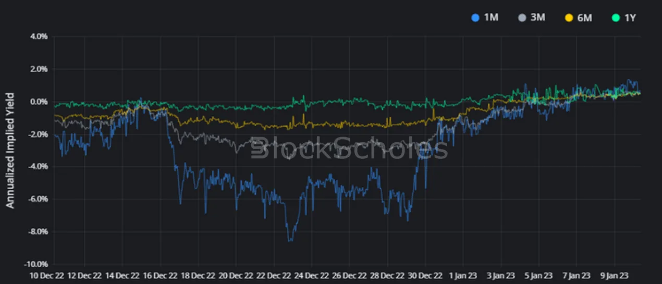Toggle the 1M series in the legend
Viewport: 662px width, 284px height.
tap(485, 17)
